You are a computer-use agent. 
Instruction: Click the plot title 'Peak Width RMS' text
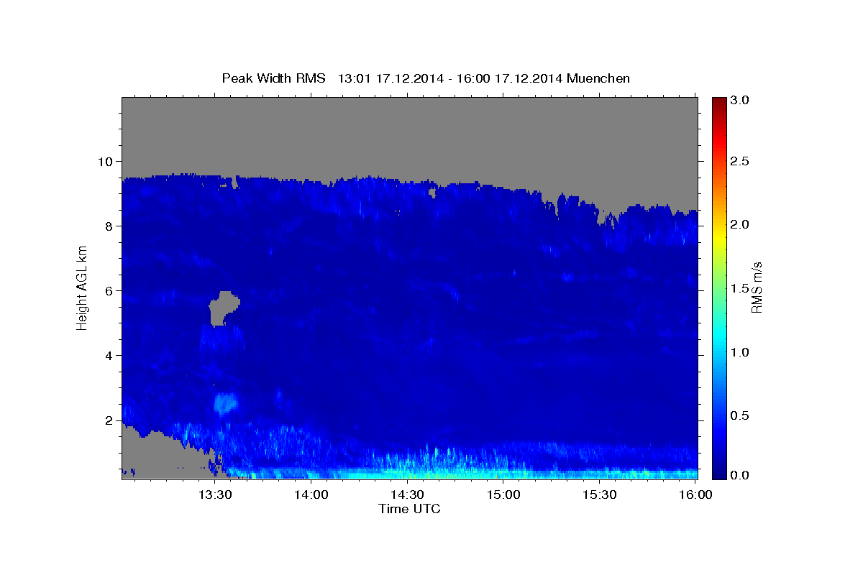click(x=273, y=78)
